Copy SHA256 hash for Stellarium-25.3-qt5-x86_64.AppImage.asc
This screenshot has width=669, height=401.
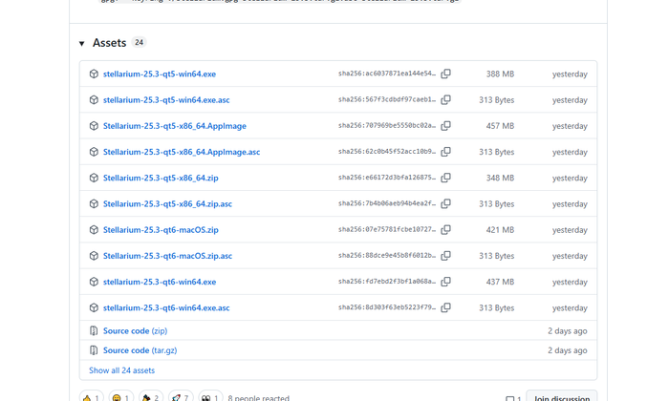click(x=446, y=152)
